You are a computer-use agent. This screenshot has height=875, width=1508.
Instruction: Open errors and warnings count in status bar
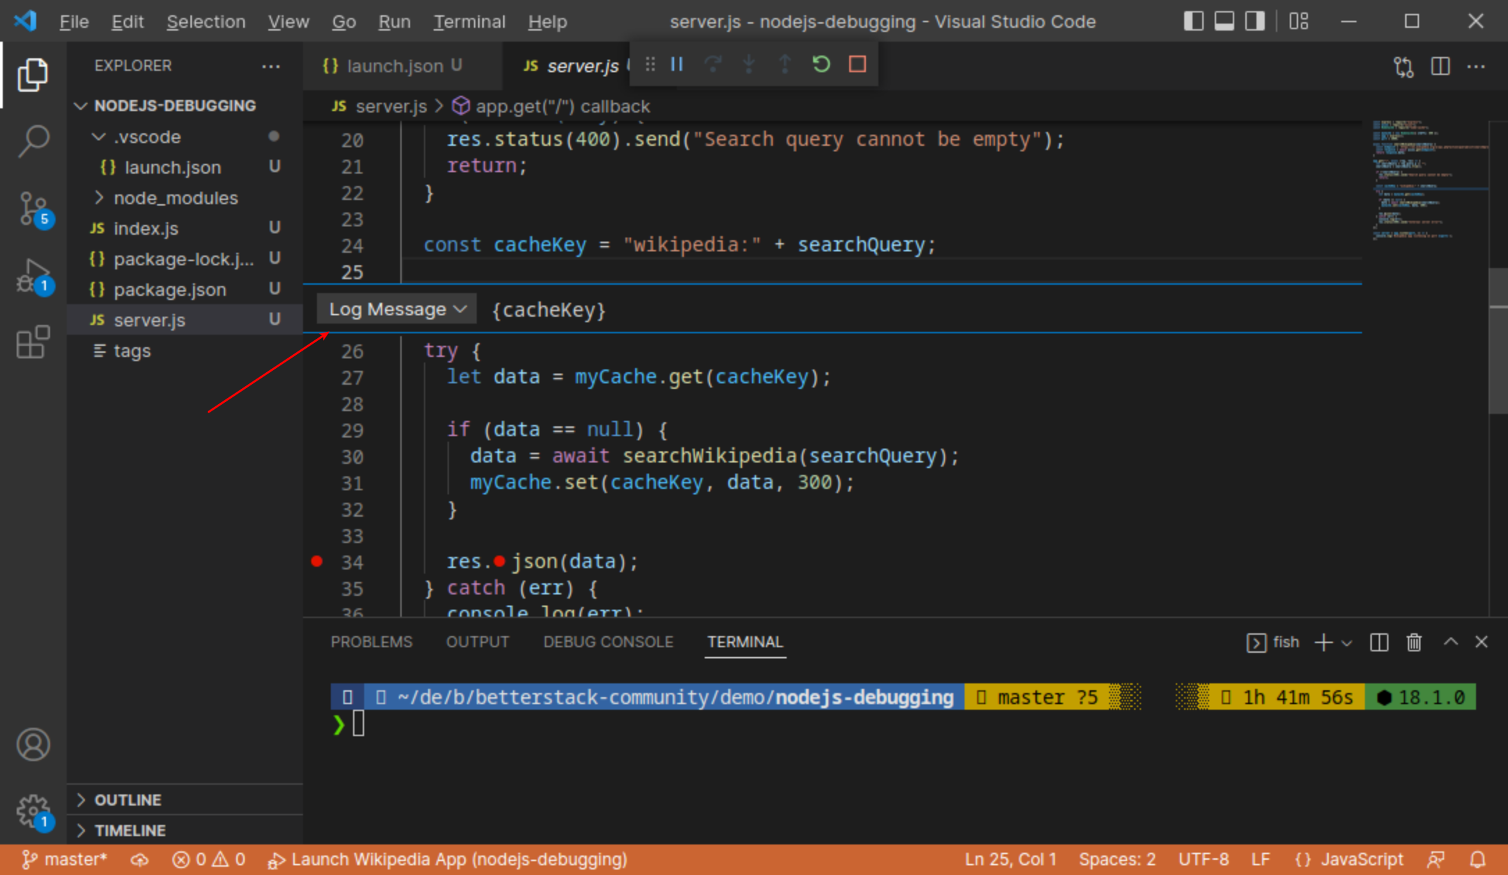(x=208, y=860)
